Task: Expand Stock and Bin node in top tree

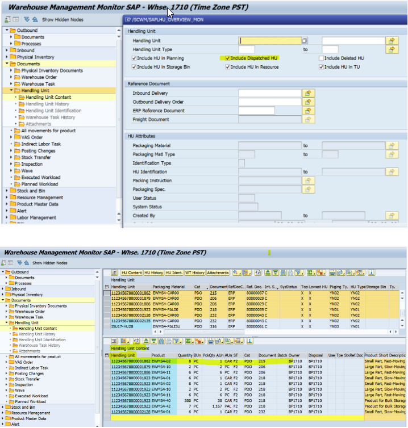Action: [x=7, y=191]
